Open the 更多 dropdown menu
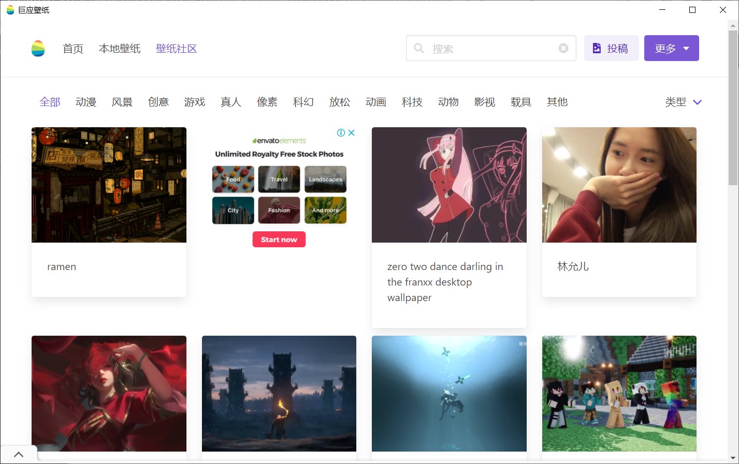 click(672, 48)
